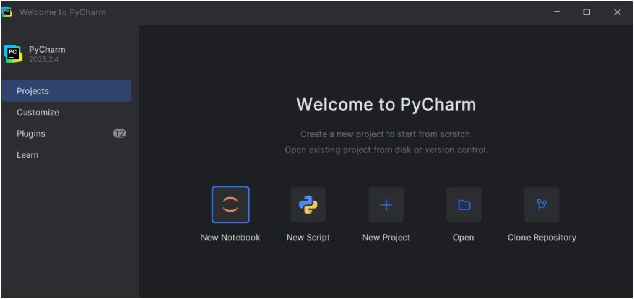Screen dimensions: 634x299
Task: Click the "New Script" text label
Action: [x=308, y=238]
